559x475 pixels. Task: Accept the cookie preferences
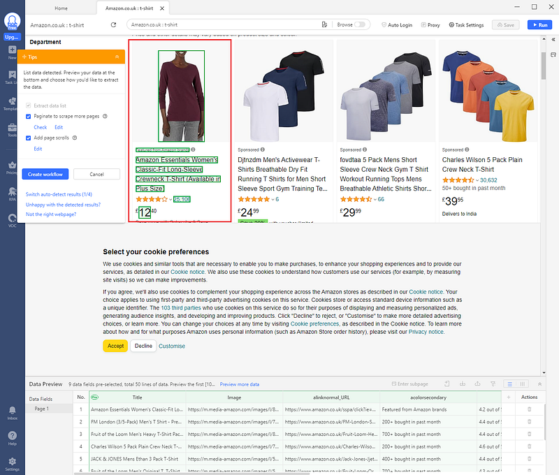(115, 346)
